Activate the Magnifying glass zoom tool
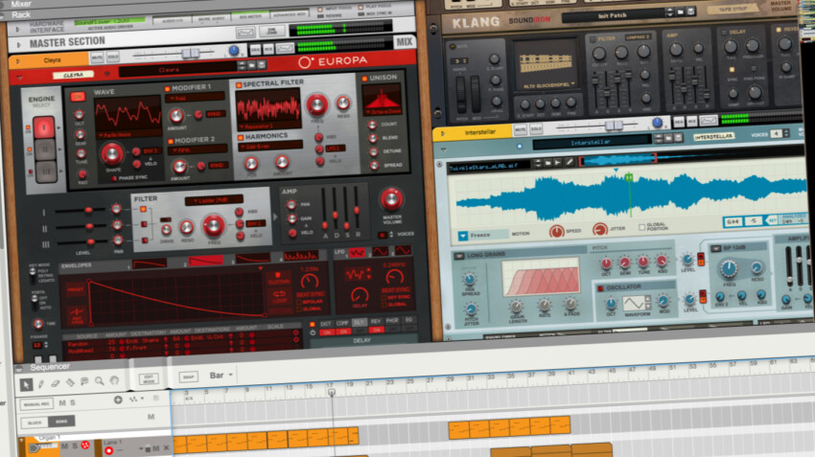The height and width of the screenshot is (457, 815). [100, 381]
